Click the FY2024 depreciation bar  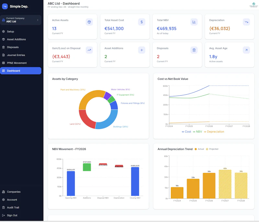tap(177, 193)
